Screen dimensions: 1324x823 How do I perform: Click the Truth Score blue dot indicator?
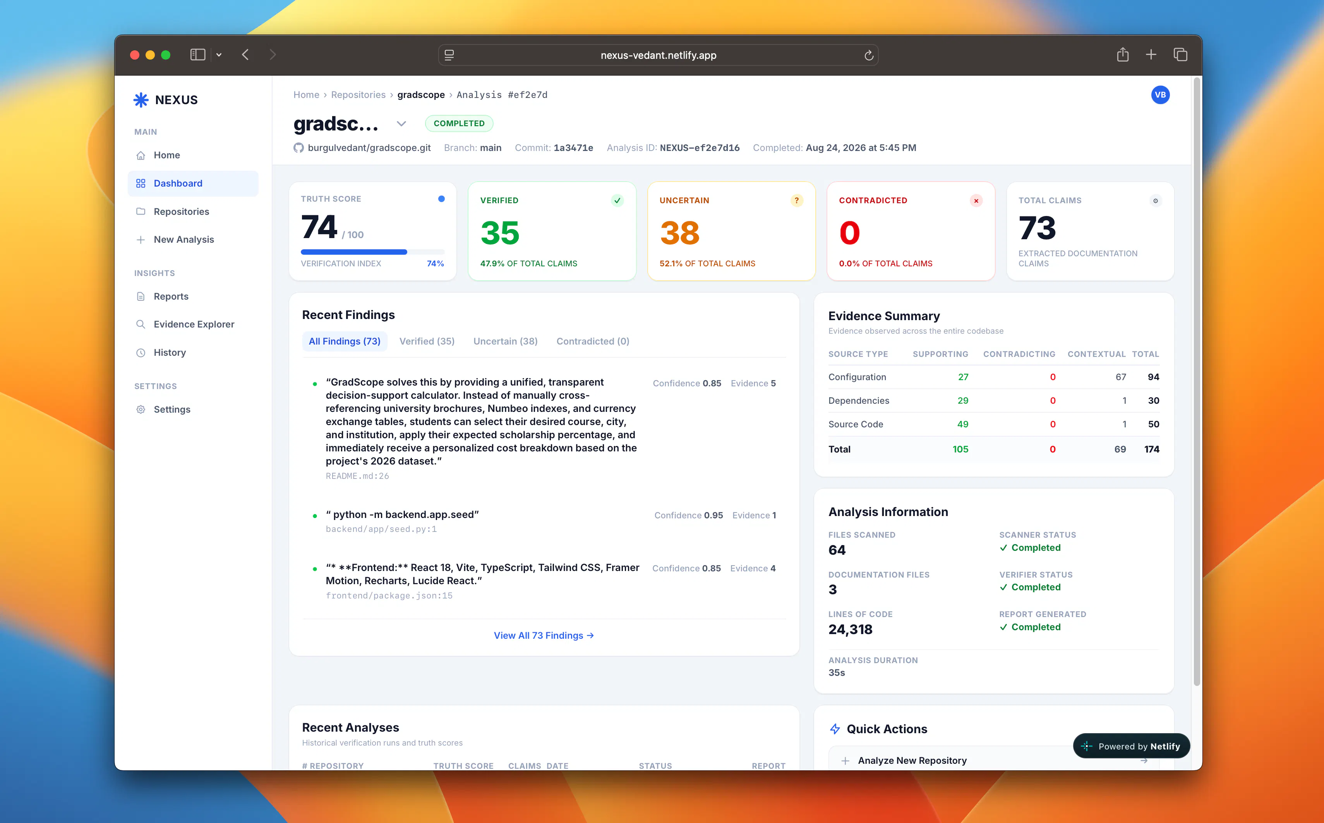point(441,199)
